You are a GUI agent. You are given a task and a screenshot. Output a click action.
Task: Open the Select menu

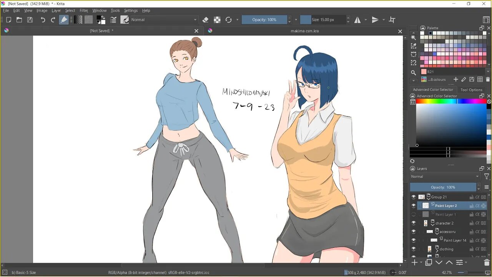pos(70,10)
